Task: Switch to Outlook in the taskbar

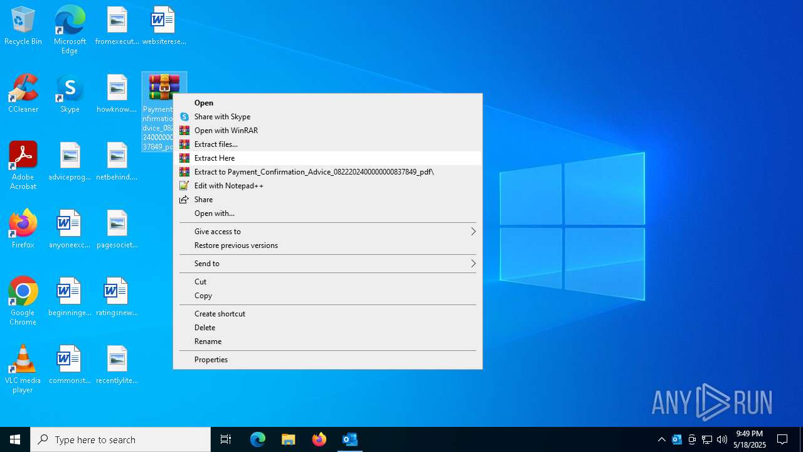Action: pos(349,439)
